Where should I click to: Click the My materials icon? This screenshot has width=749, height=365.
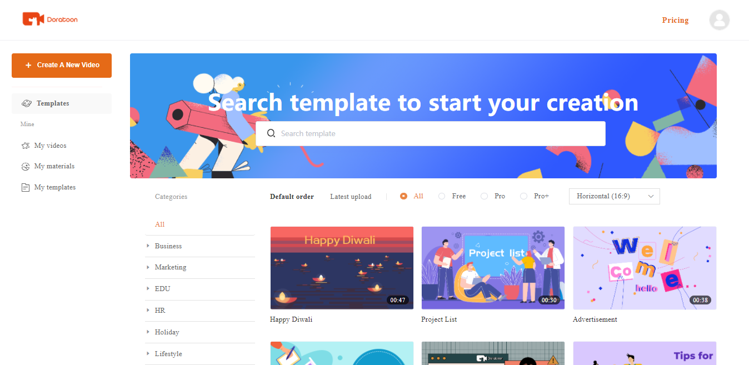point(26,166)
